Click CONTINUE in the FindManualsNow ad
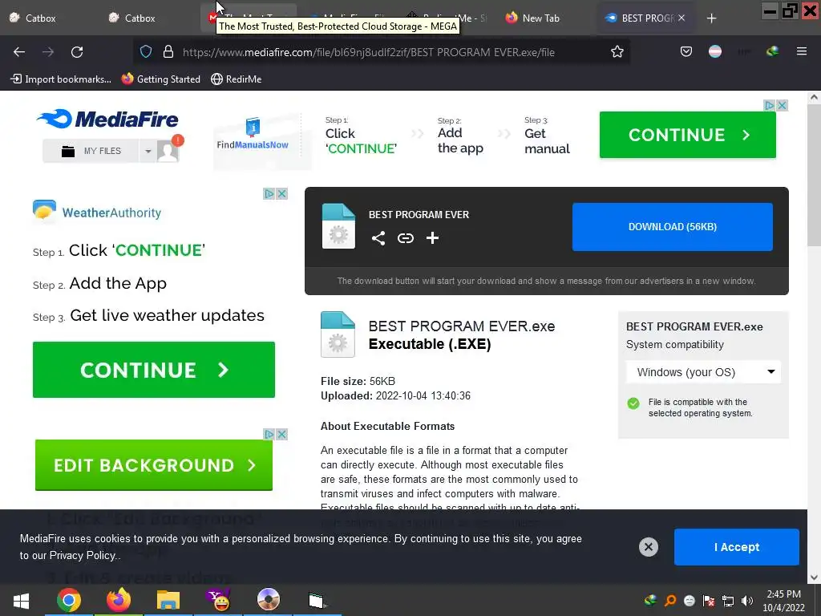821x616 pixels. (687, 135)
